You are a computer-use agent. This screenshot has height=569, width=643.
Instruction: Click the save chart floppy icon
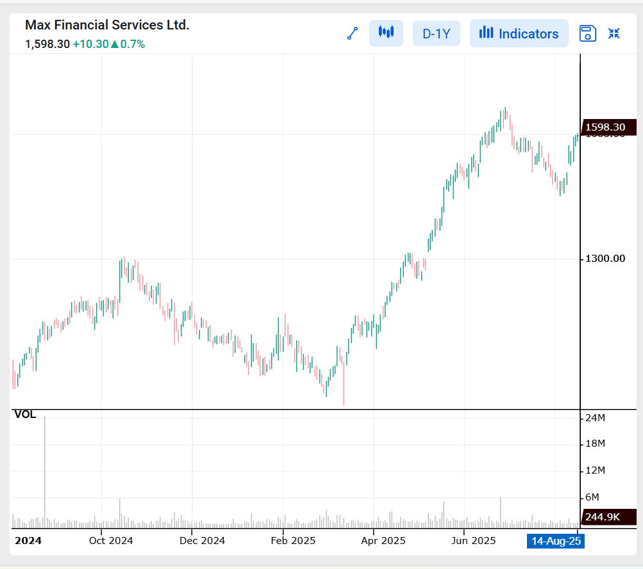tap(587, 33)
